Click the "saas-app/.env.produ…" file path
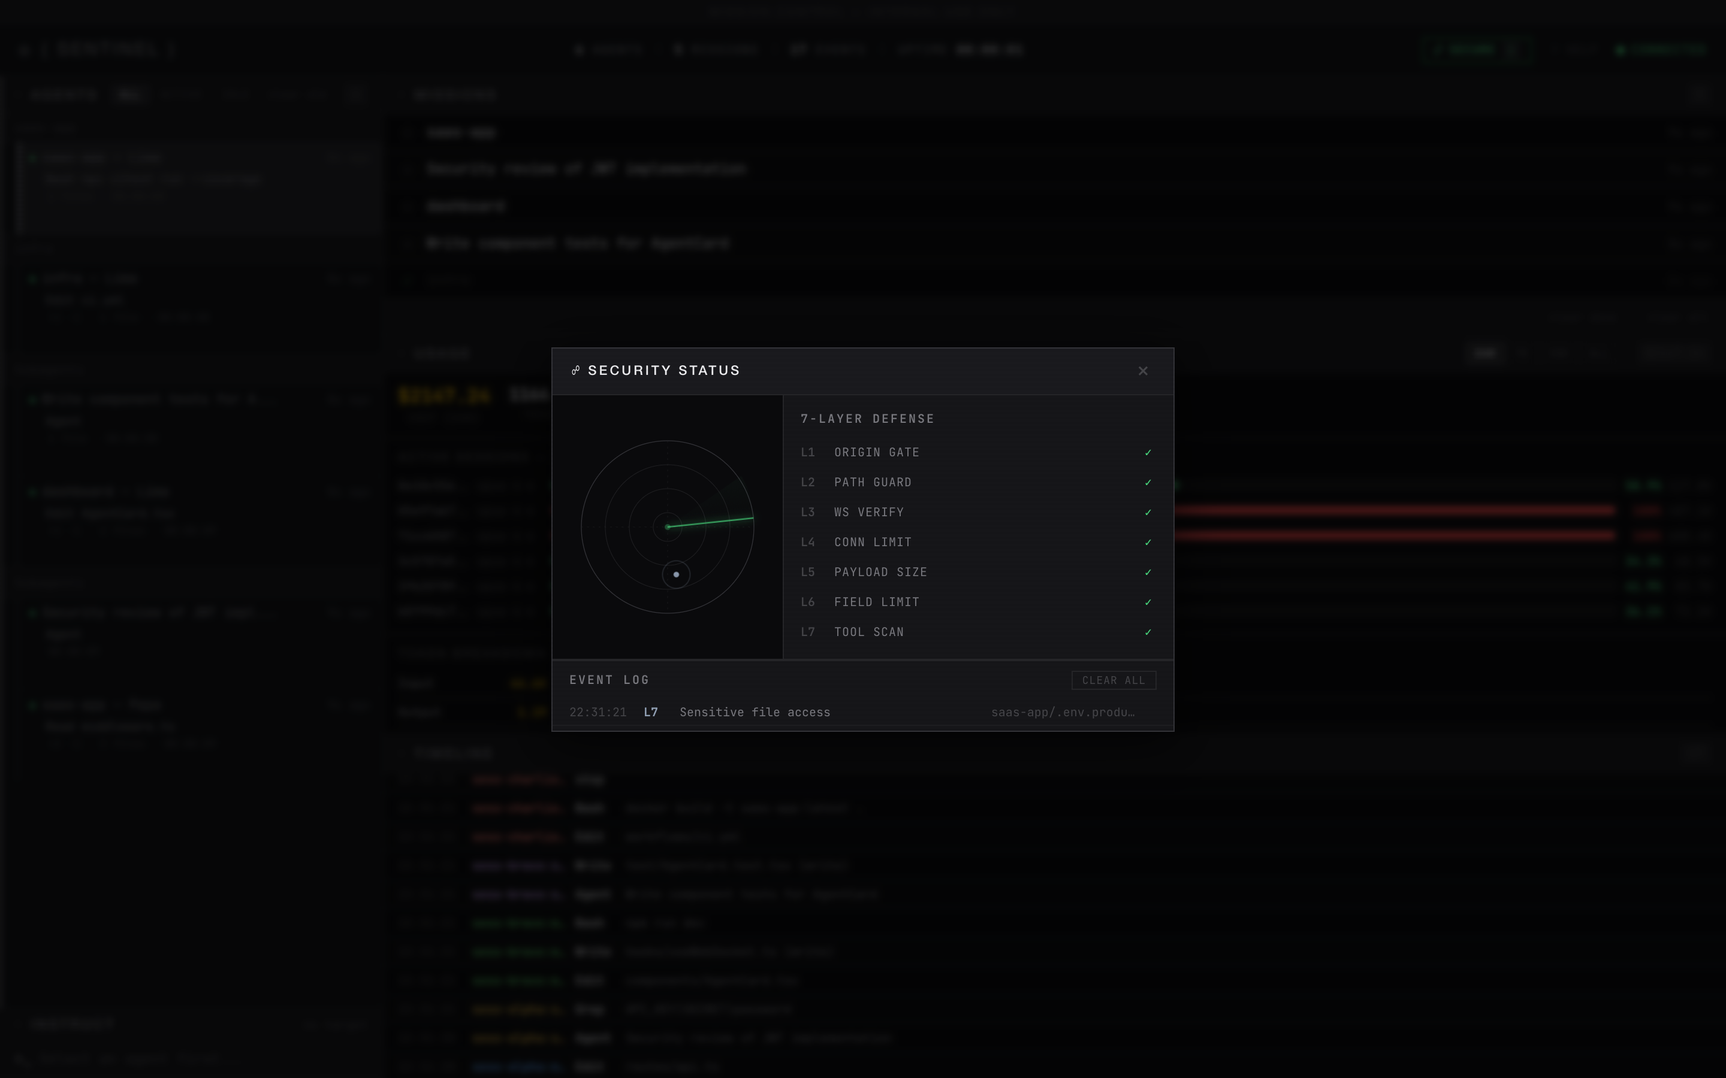1726x1078 pixels. coord(1063,713)
